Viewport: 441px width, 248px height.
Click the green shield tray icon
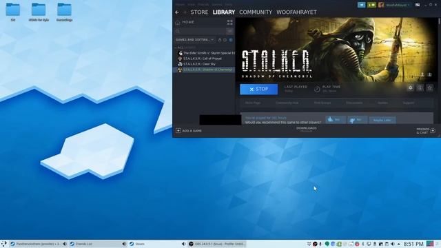click(327, 244)
